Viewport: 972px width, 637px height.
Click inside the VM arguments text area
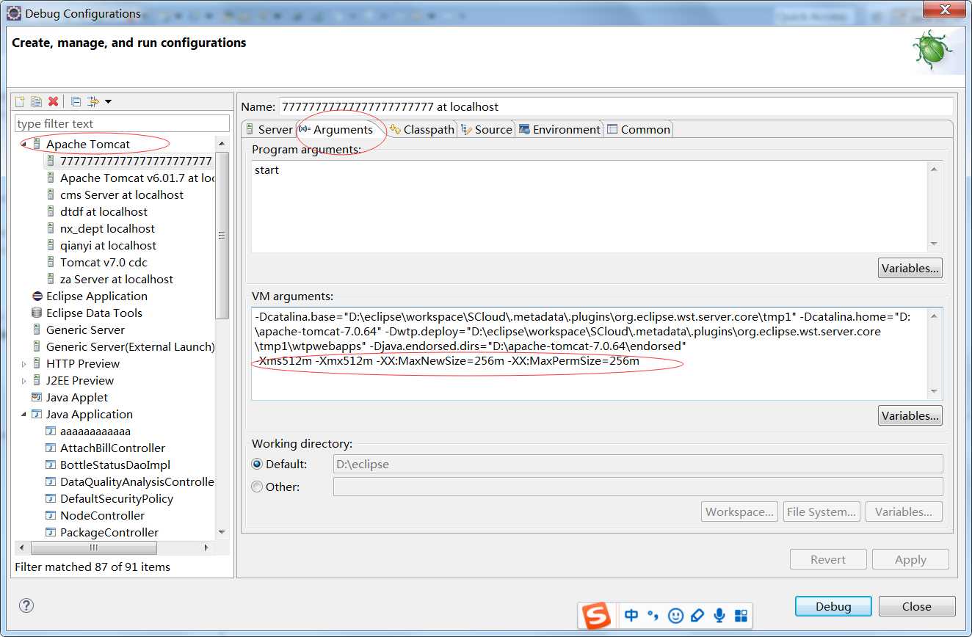click(x=590, y=354)
